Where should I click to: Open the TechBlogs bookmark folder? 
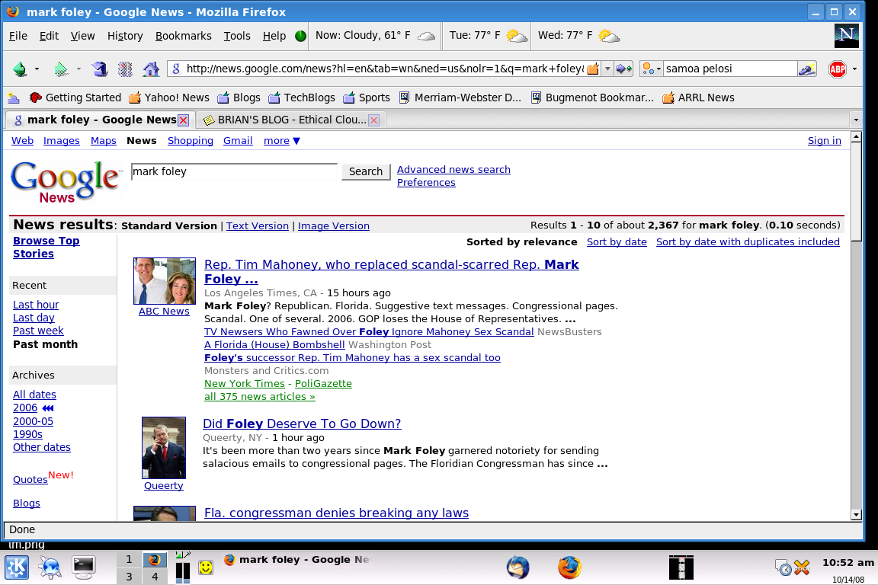click(x=302, y=97)
